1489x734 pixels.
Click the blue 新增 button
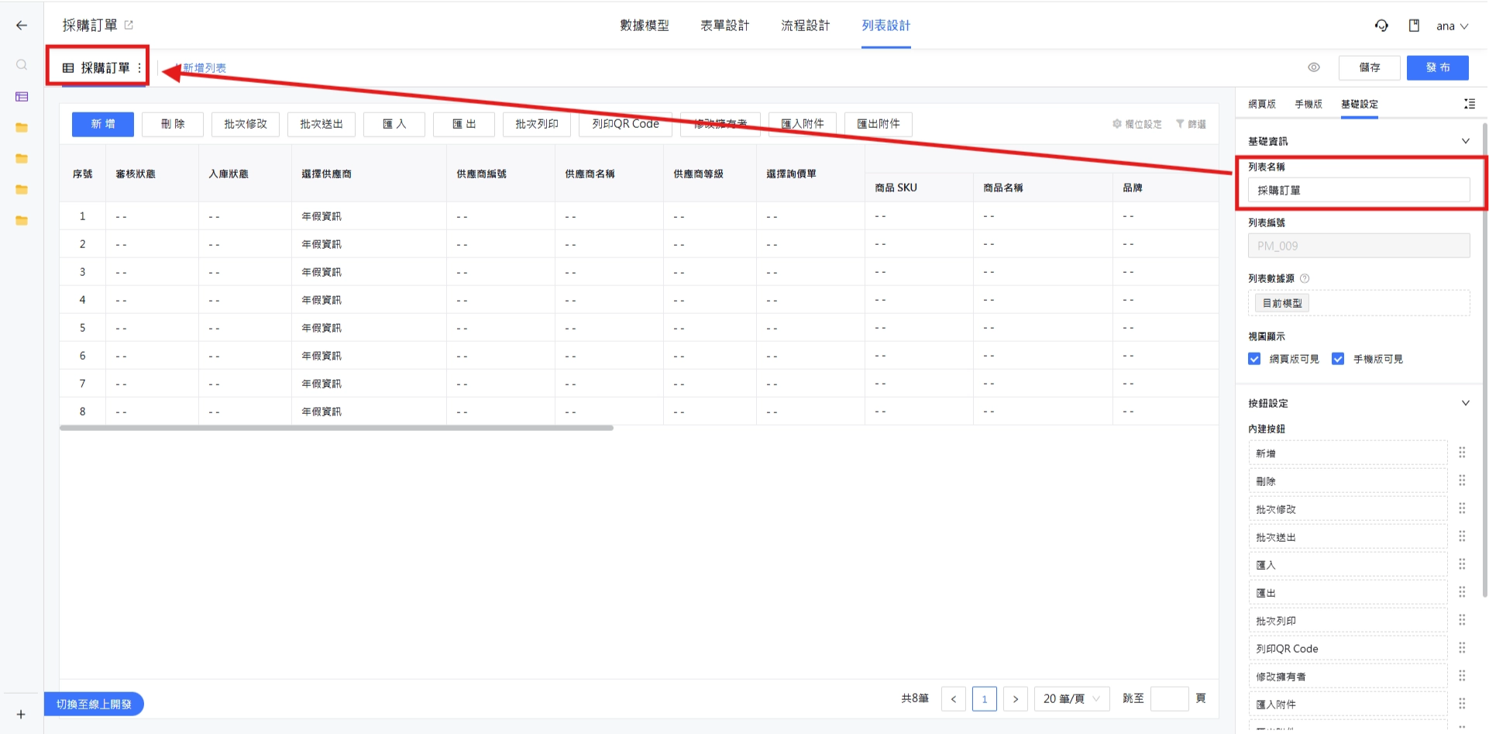[103, 124]
